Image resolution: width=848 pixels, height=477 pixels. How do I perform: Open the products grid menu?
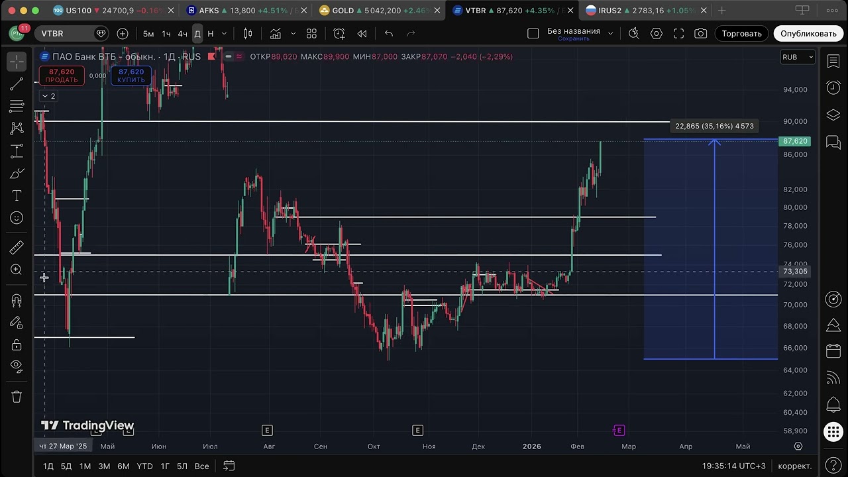click(833, 432)
